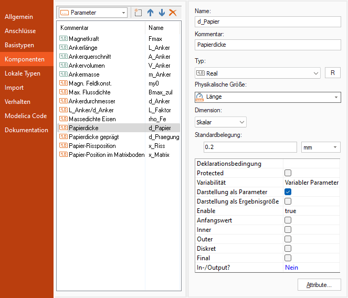Screen dimensions: 348x298
Task: Uncheck Darstellung als Parameter
Action: 288,192
